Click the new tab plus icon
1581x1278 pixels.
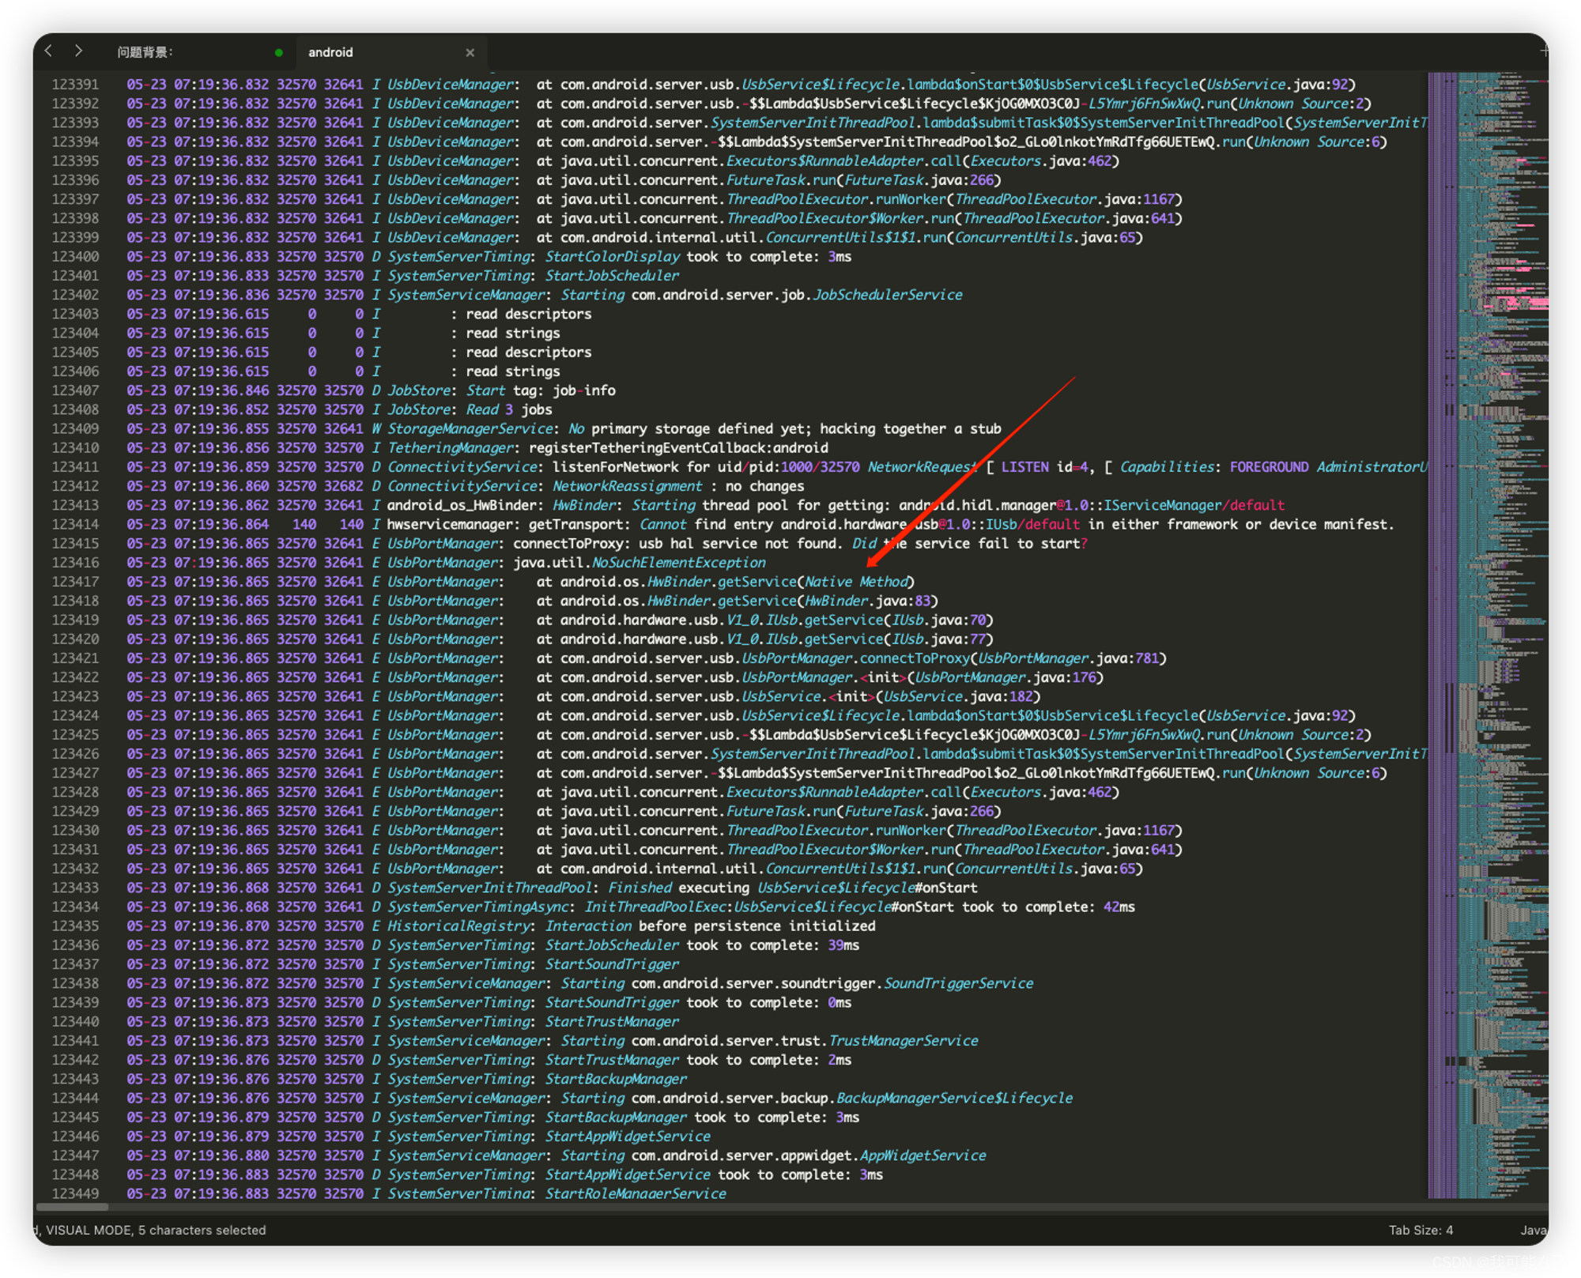coord(1544,51)
